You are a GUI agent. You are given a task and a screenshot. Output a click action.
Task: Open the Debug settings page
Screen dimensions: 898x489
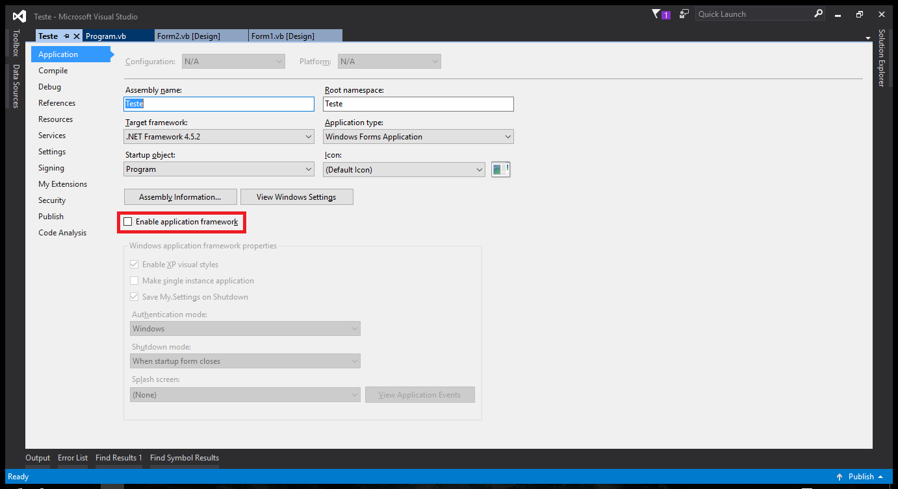tap(50, 87)
